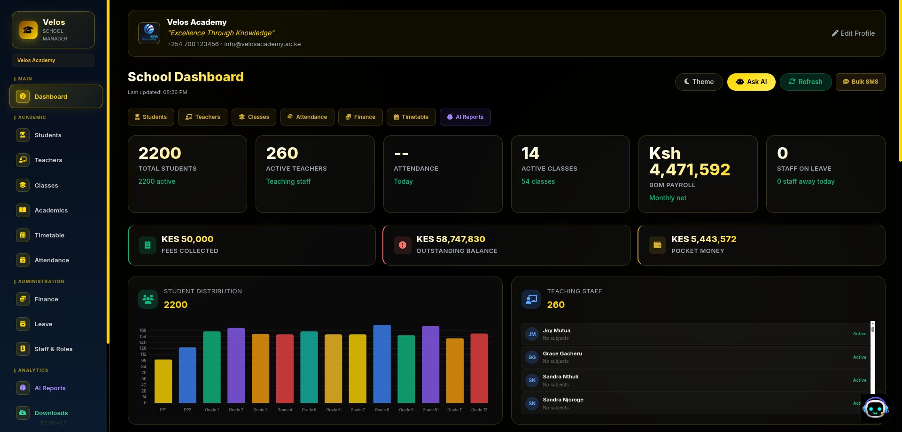Click Edit Profile link
Viewport: 902px width, 432px height.
(x=853, y=33)
